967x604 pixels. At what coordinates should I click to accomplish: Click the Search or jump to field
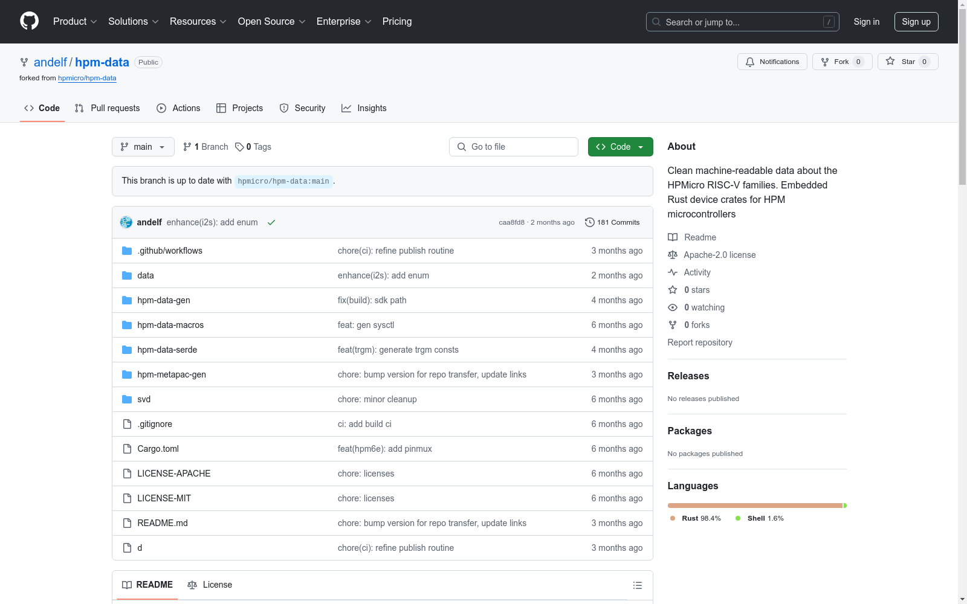click(743, 22)
